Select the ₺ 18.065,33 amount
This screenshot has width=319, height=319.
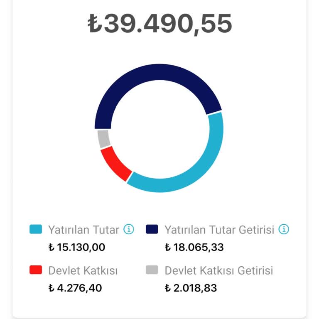(194, 248)
